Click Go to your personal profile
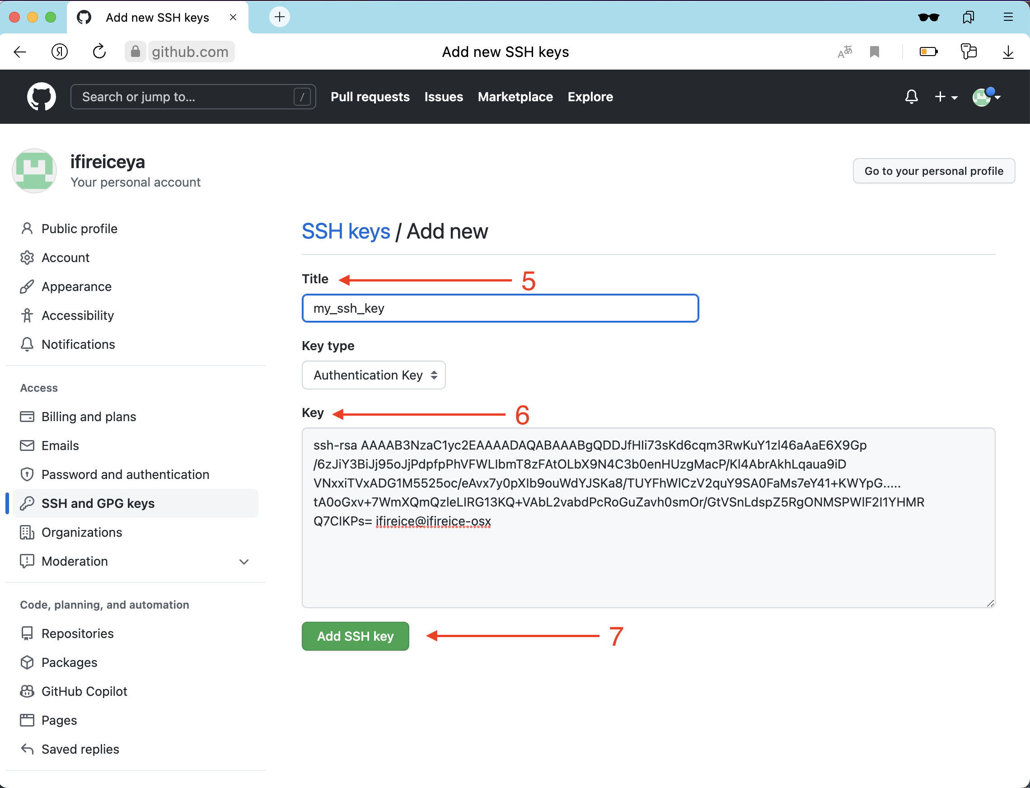Screen dimensions: 1030x788 click(933, 171)
